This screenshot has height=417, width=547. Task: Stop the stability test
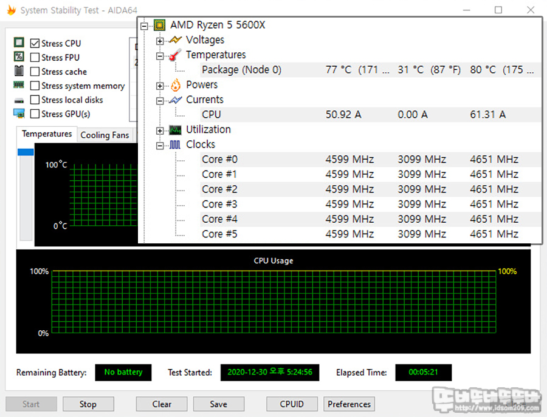coord(88,404)
